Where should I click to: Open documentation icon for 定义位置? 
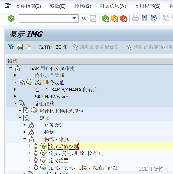[36, 160]
